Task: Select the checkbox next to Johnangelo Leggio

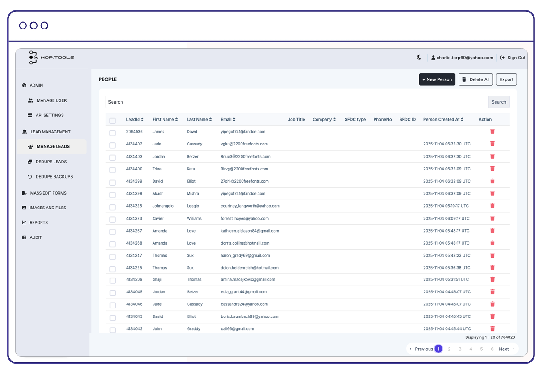Action: click(112, 207)
